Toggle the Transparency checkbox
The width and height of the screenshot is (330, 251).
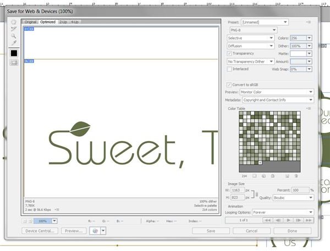tap(229, 53)
